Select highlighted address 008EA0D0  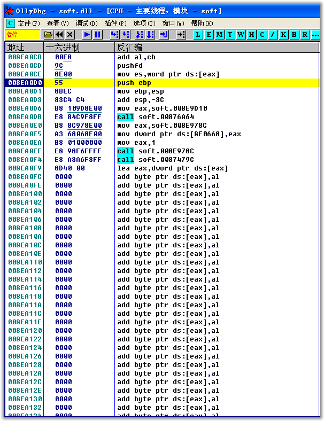pos(25,83)
